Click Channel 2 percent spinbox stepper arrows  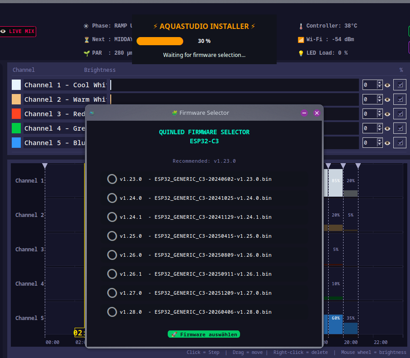pyautogui.click(x=379, y=99)
